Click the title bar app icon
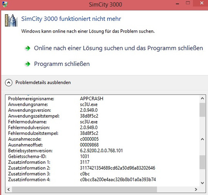The width and height of the screenshot is (208, 195). tap(5, 4)
